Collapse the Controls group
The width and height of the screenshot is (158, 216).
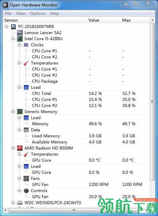[x=19, y=191]
